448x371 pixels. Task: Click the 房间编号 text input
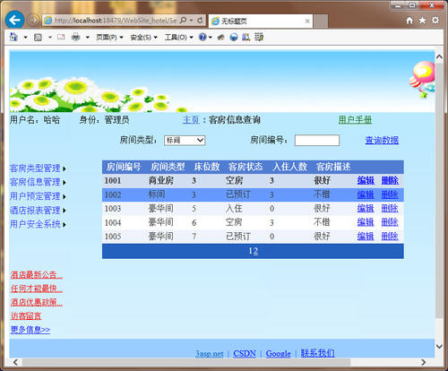317,140
